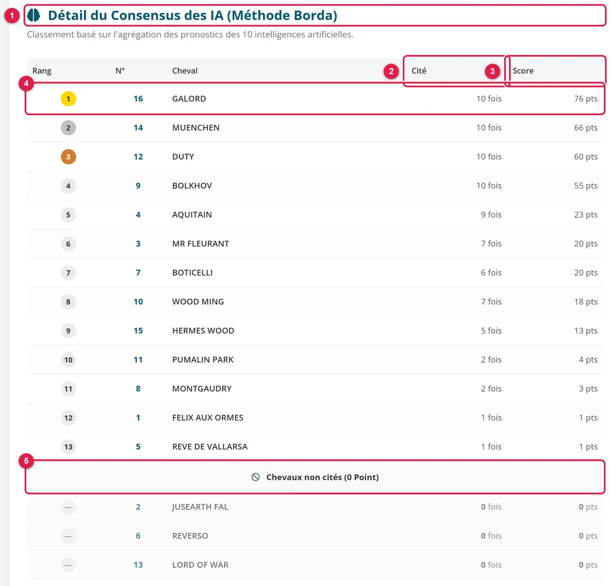Select the rank 4 badge in the BOLKHOV row
Image resolution: width=611 pixels, height=586 pixels.
68,185
